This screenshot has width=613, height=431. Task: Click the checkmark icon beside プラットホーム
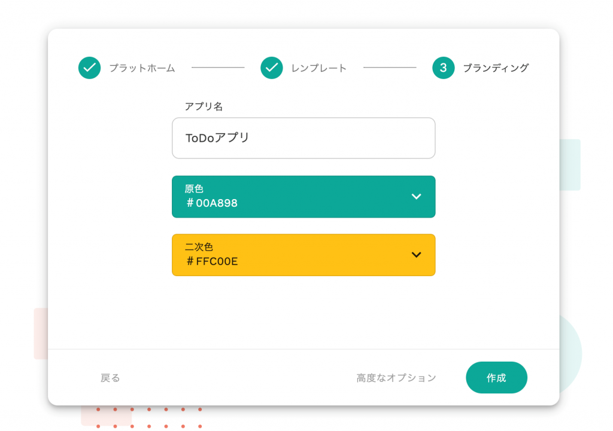pos(90,68)
